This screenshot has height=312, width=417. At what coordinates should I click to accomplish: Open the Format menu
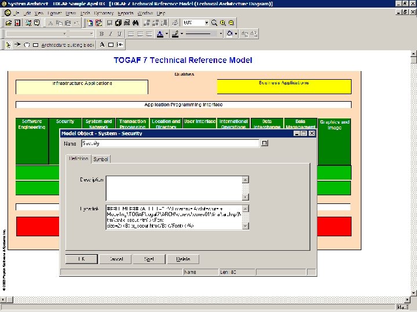coord(54,13)
